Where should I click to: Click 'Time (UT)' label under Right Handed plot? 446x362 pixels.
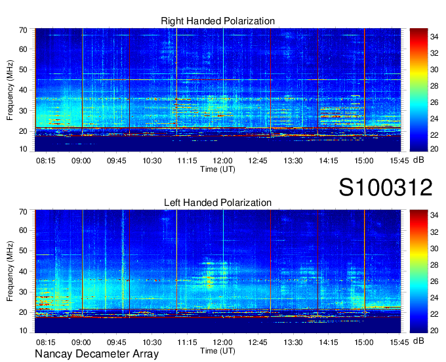tap(218, 169)
